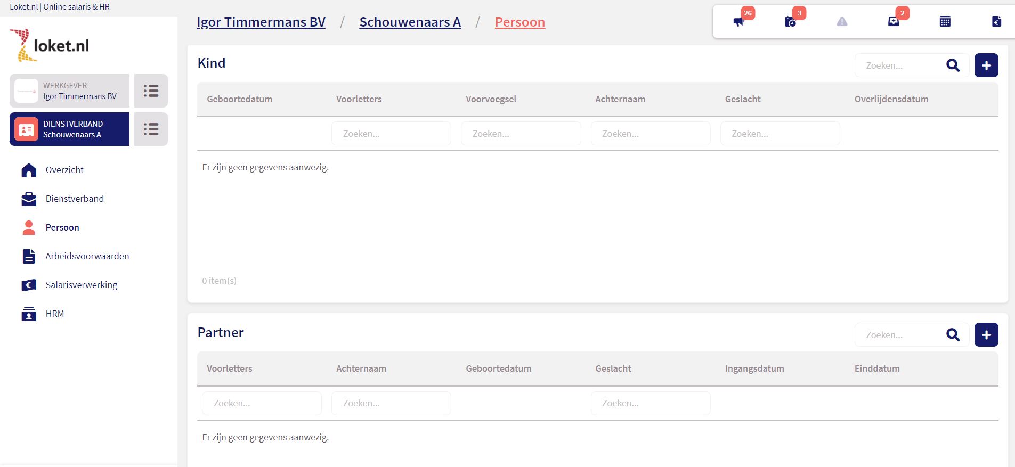Click the calendar-clock reminders icon
The height and width of the screenshot is (467, 1015).
click(x=790, y=22)
